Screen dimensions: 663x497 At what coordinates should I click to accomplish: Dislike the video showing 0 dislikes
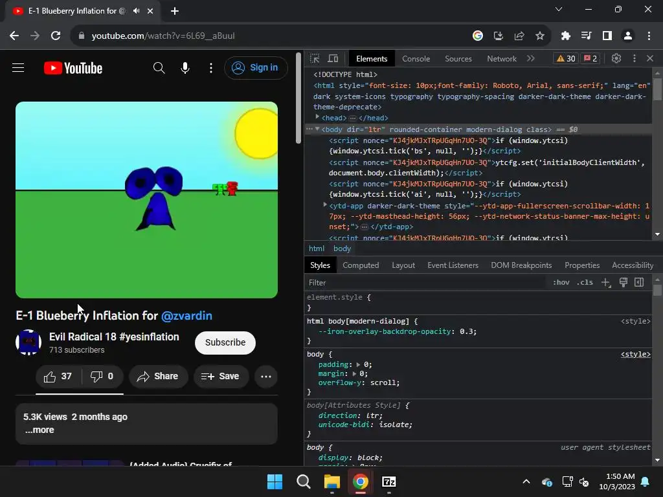point(102,376)
